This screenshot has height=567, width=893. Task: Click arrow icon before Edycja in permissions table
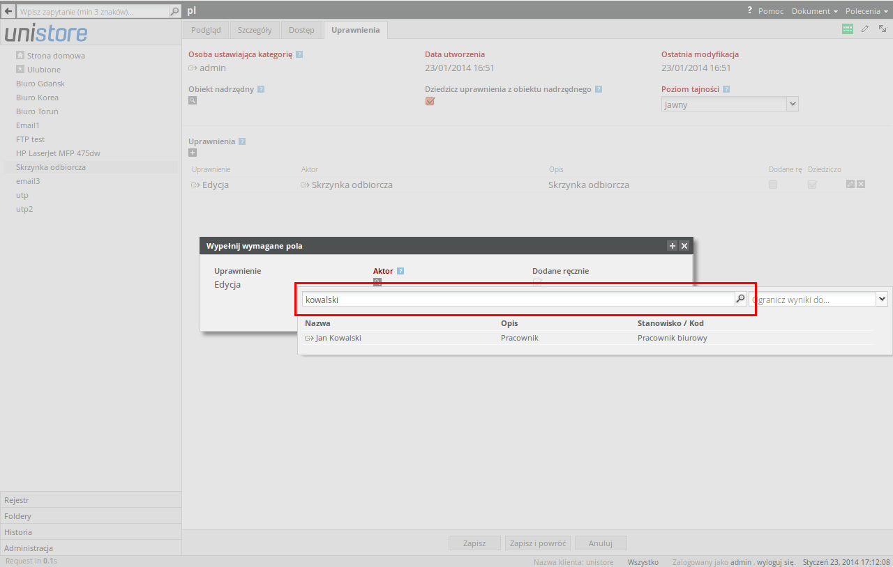pos(196,185)
